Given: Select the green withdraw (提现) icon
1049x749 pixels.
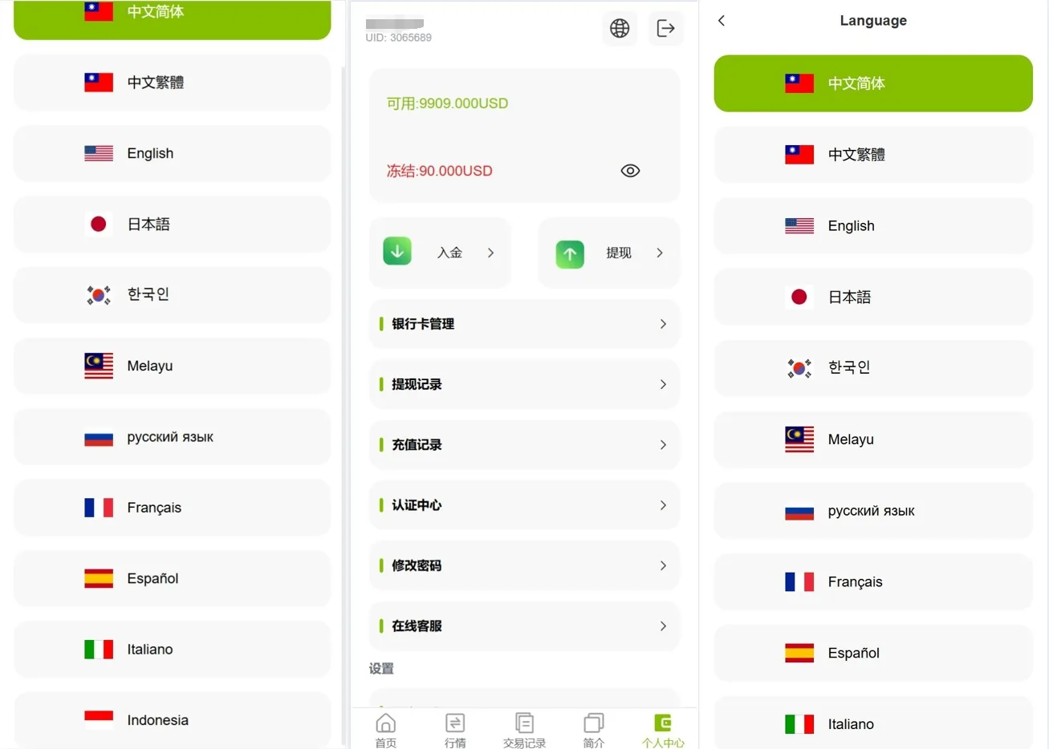Looking at the screenshot, I should 569,253.
